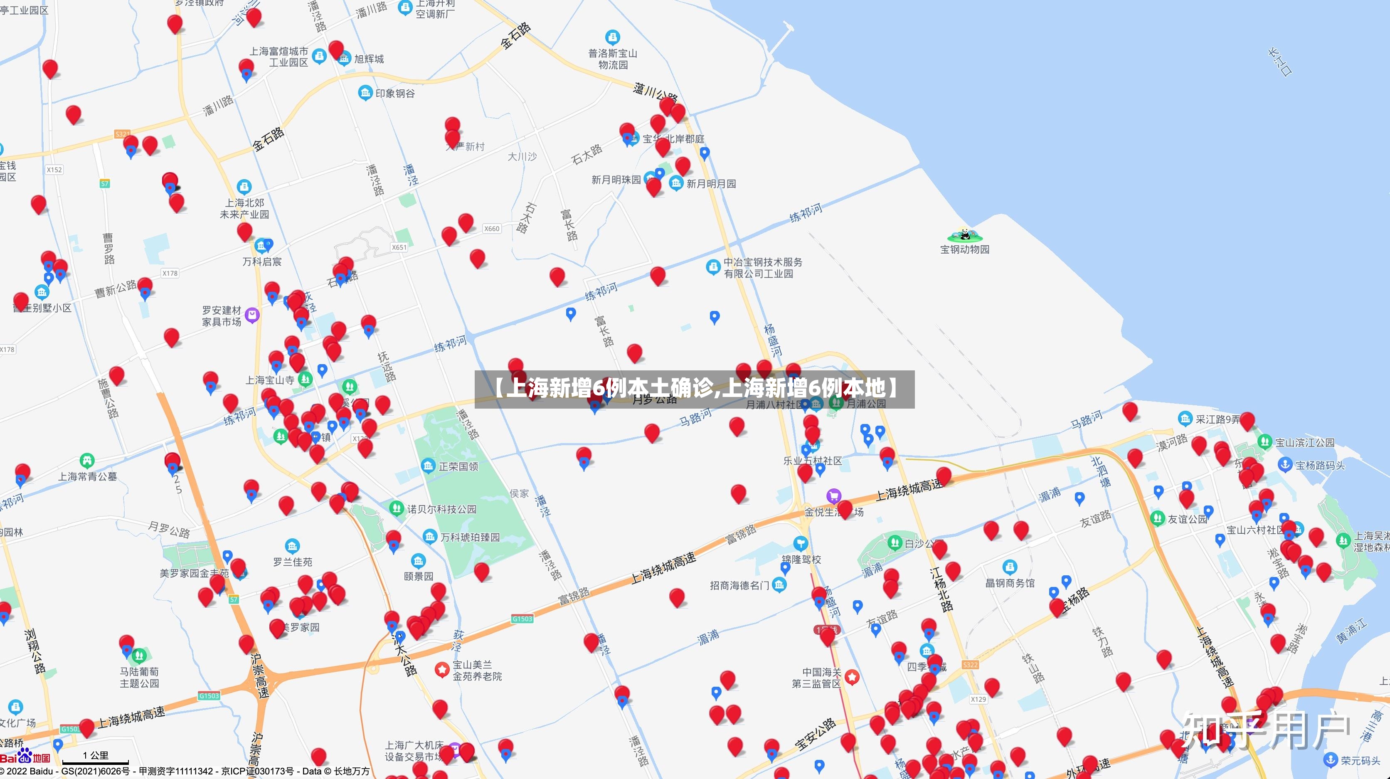
Task: Click the 旭辉城 label text
Action: click(369, 59)
